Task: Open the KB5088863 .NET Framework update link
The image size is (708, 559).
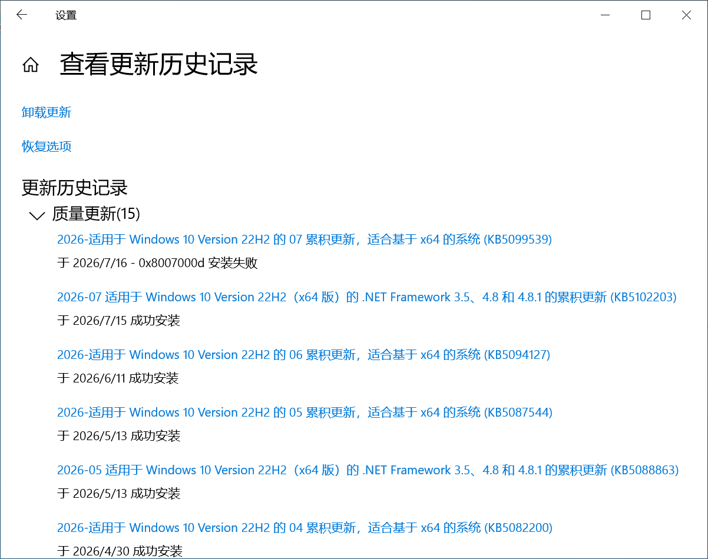Action: click(x=368, y=470)
